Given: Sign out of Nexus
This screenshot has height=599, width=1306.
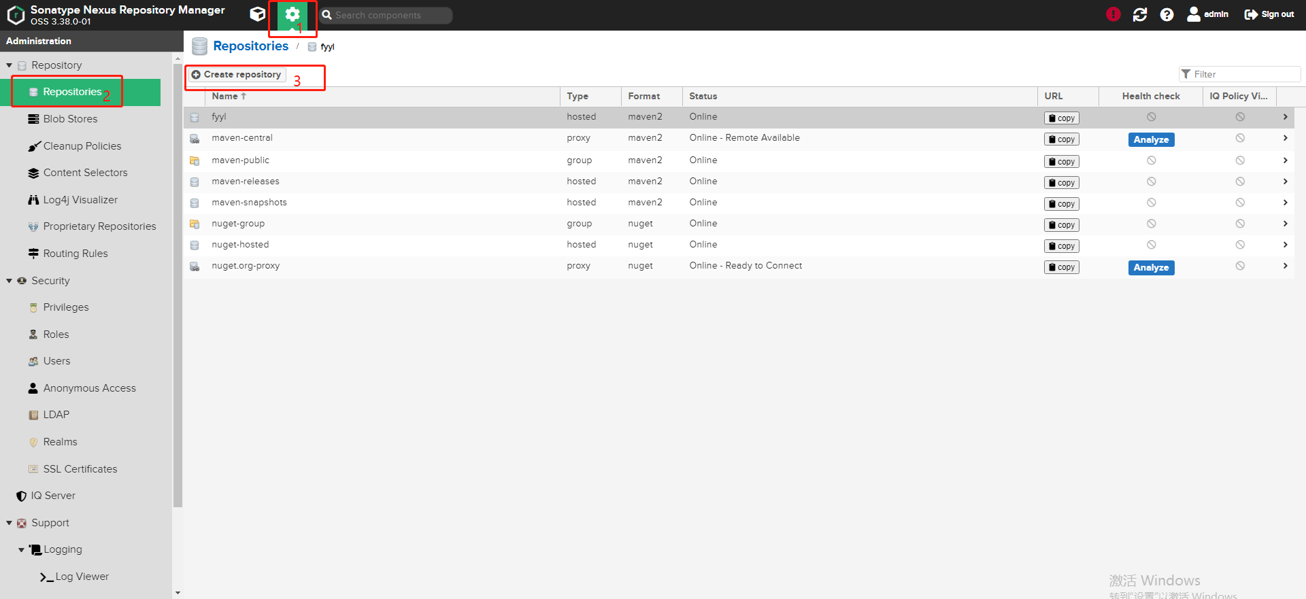Looking at the screenshot, I should tap(1269, 14).
